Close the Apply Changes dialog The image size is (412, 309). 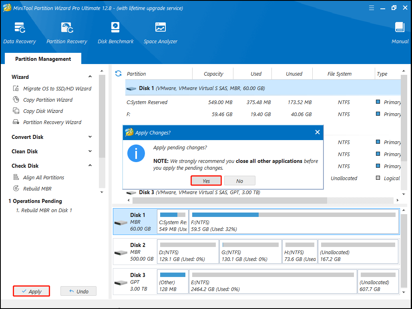pos(317,132)
